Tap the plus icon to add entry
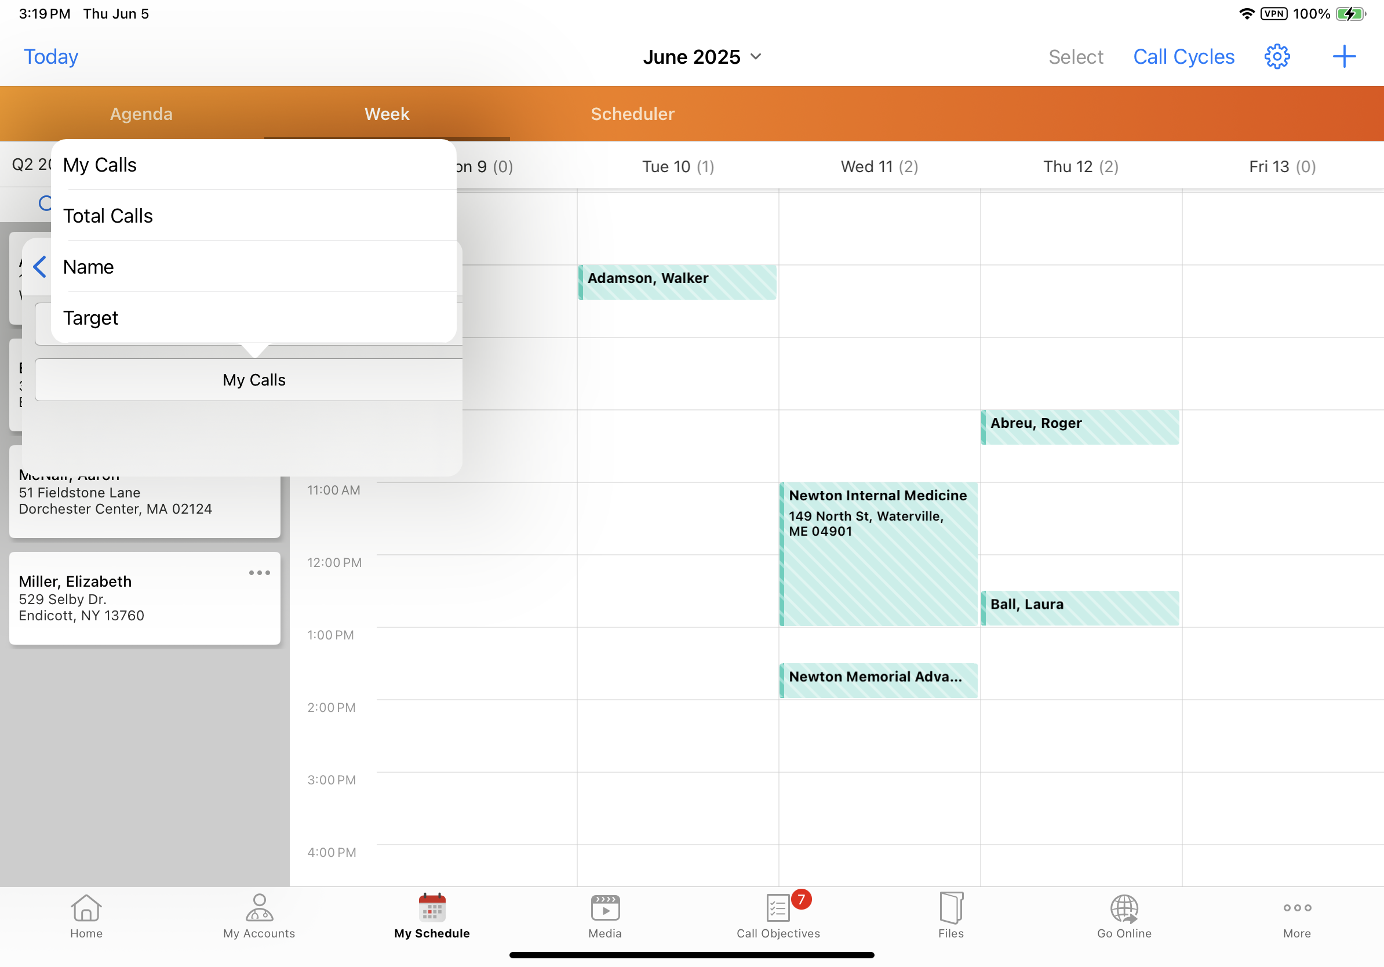 (x=1343, y=57)
